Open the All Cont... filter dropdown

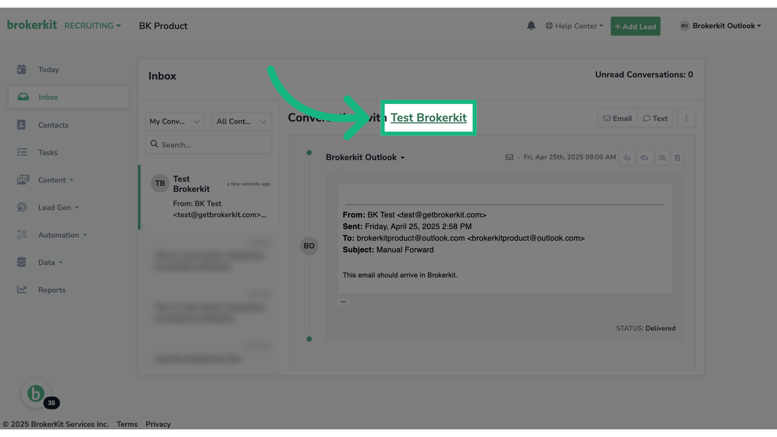tap(242, 121)
